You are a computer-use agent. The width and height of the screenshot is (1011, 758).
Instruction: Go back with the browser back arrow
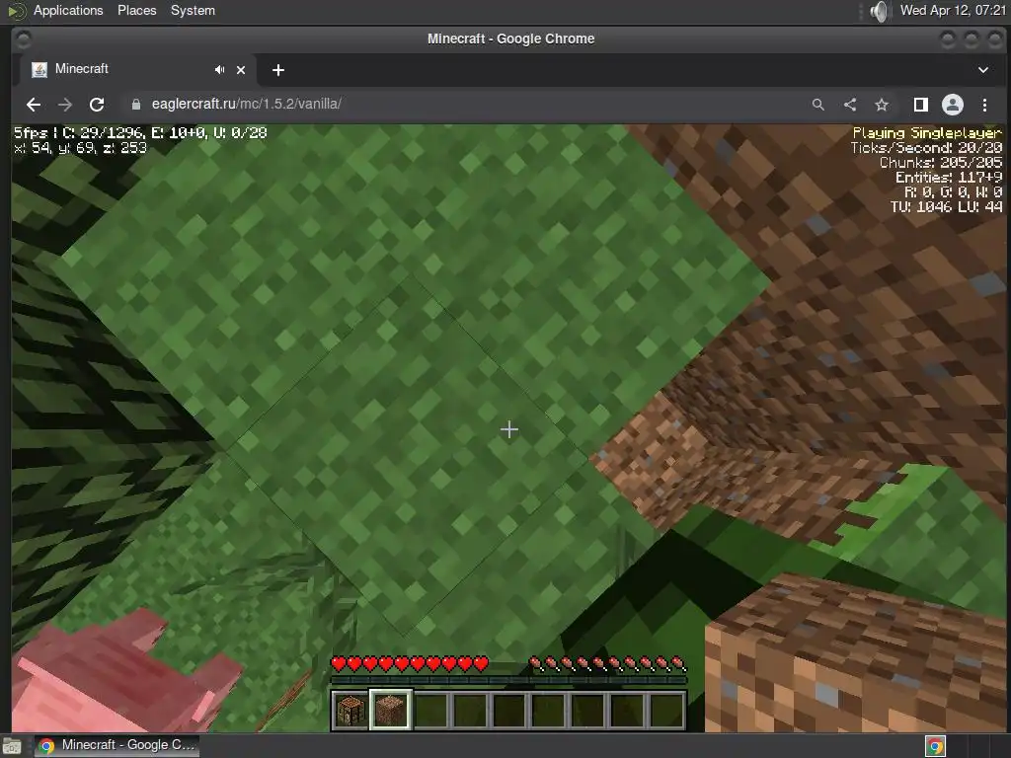pos(34,105)
